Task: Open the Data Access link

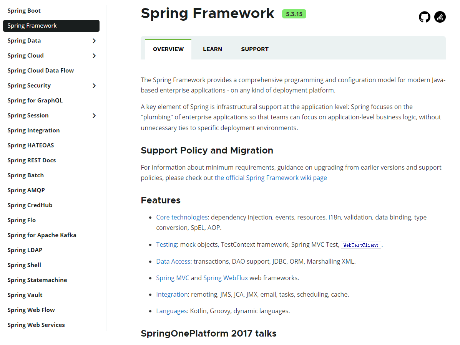Action: click(x=173, y=261)
